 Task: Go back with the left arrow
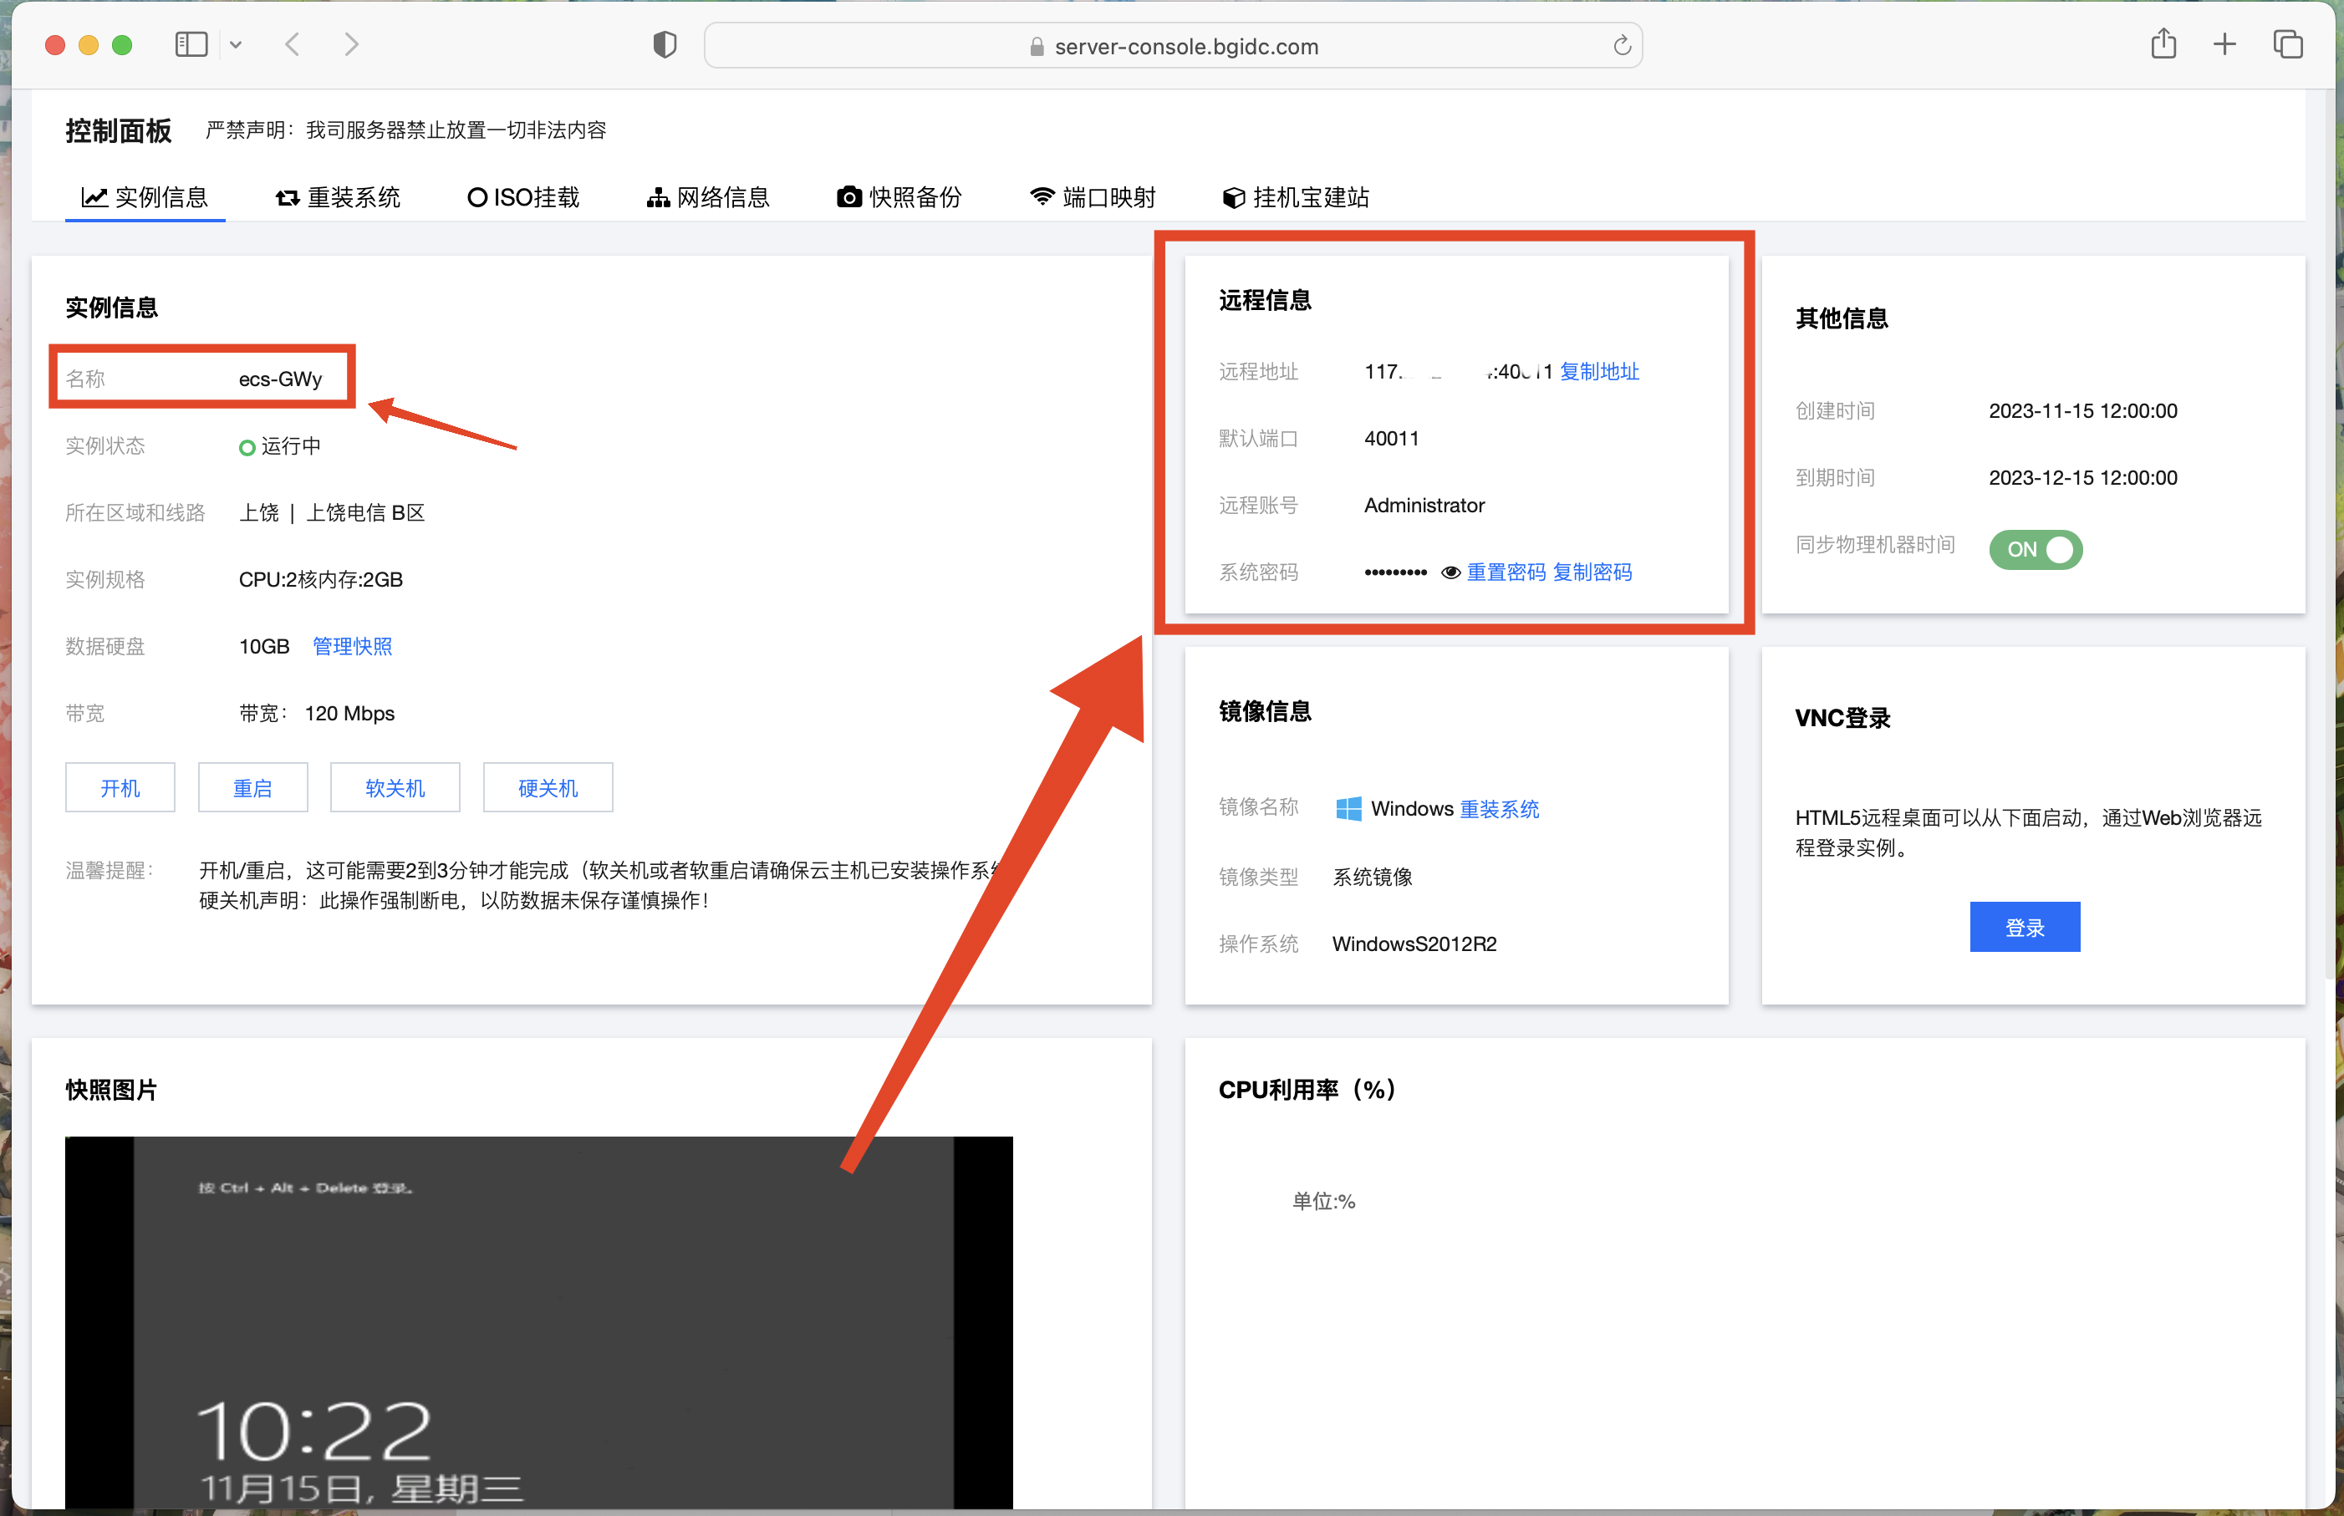point(293,44)
